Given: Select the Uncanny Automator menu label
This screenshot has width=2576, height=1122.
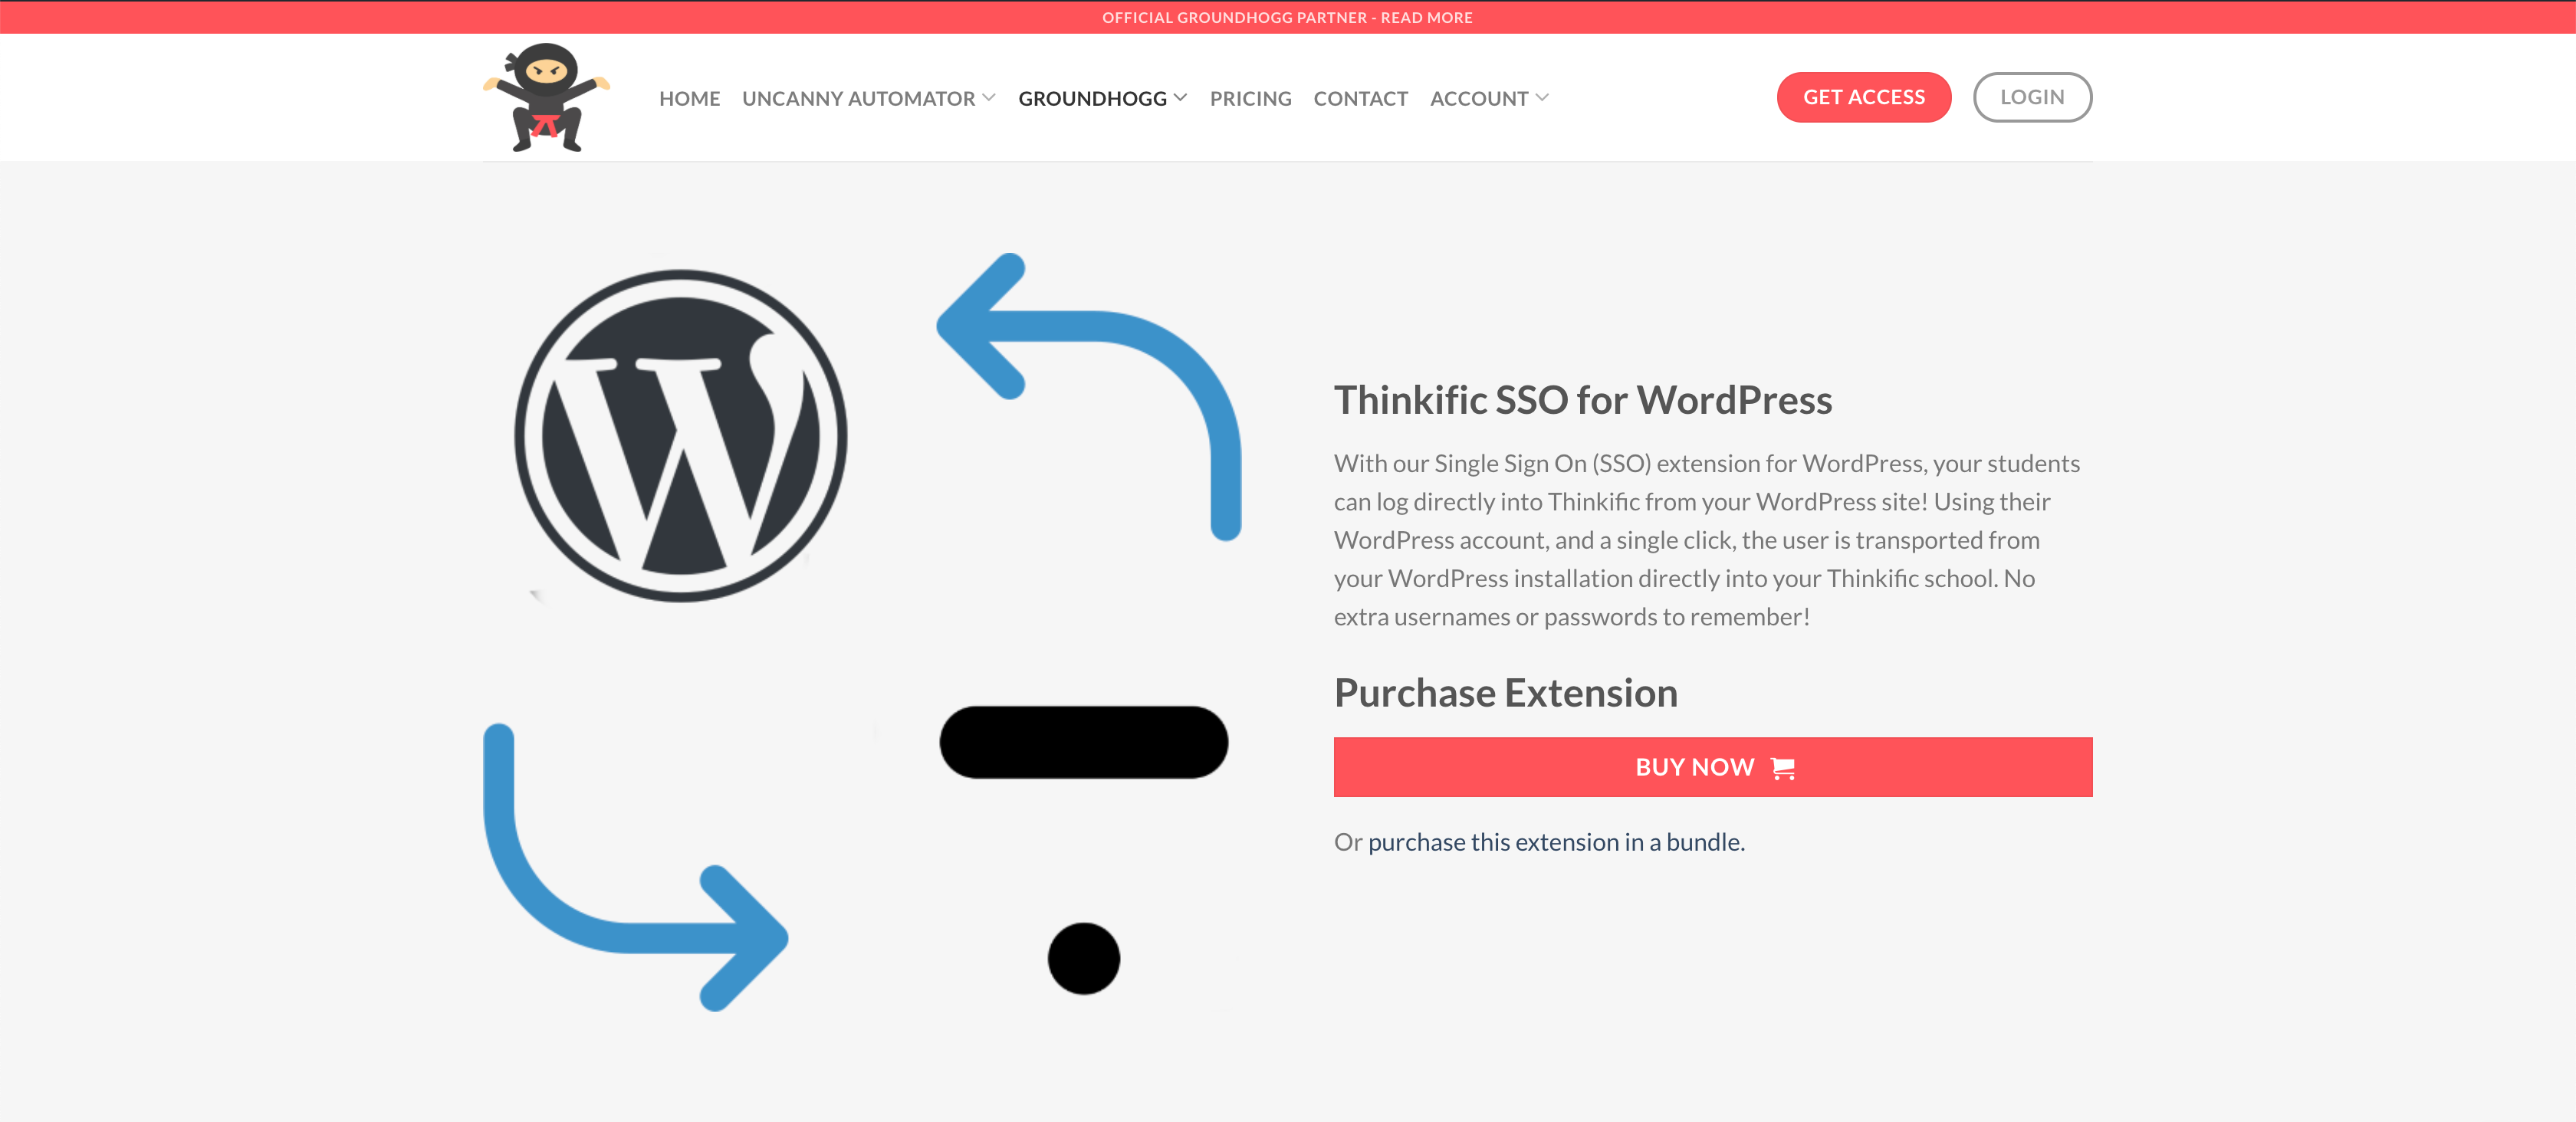Looking at the screenshot, I should [x=858, y=98].
